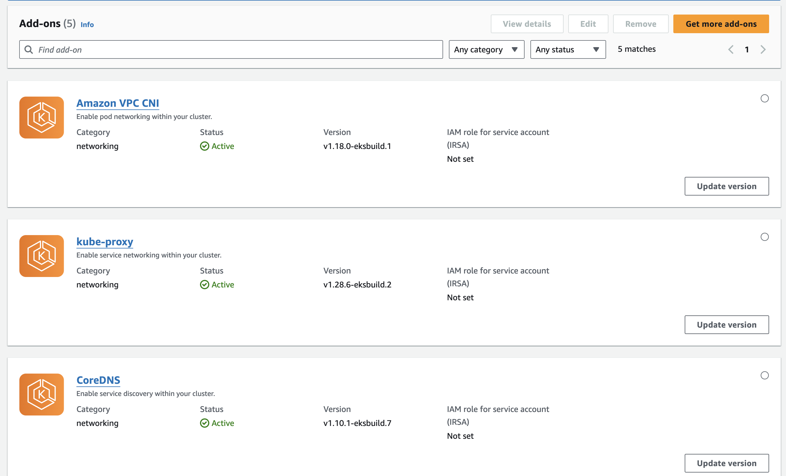
Task: Click the Remove button
Action: [641, 24]
